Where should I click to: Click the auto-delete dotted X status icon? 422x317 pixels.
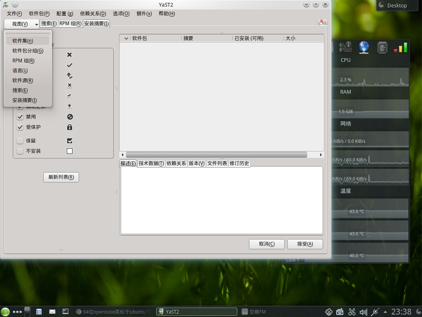[x=69, y=86]
